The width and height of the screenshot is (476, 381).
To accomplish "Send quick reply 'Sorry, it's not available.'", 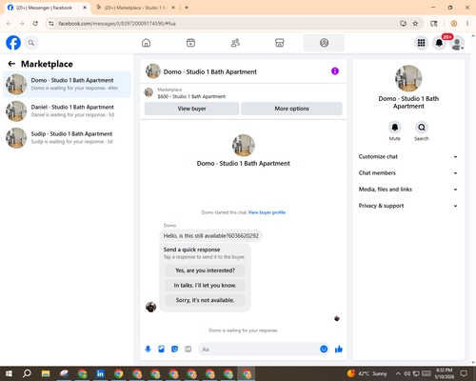I will click(205, 300).
